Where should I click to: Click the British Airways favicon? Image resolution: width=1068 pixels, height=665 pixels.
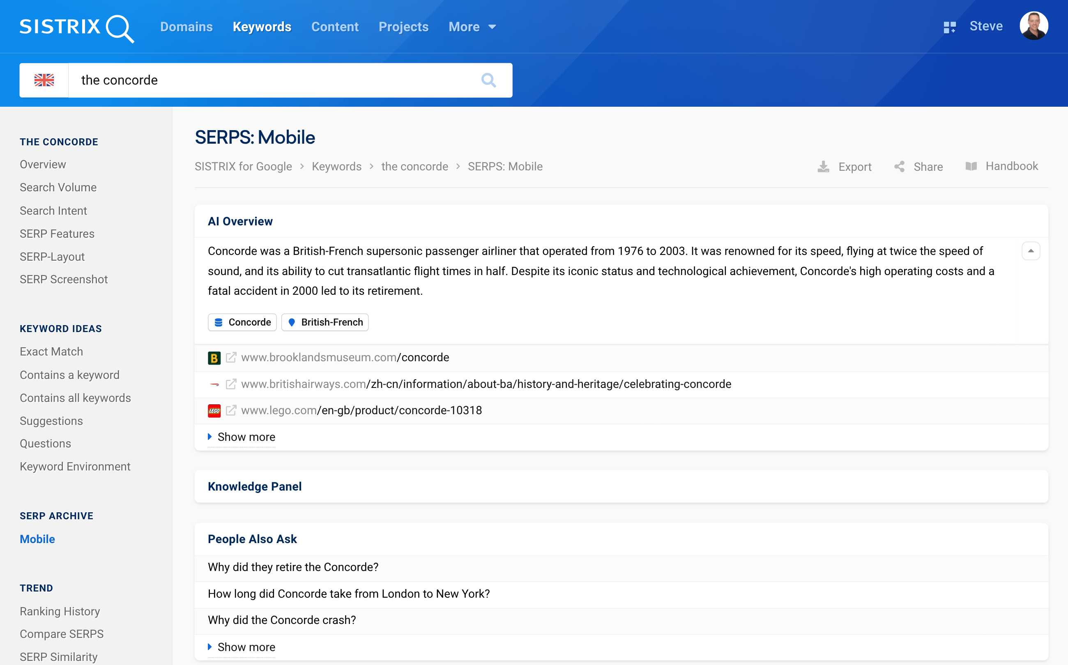click(x=214, y=384)
